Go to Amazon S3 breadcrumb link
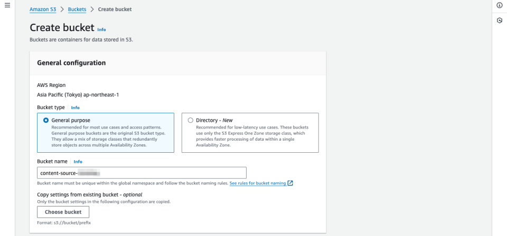Viewport: 507px width, 236px height. click(x=43, y=9)
